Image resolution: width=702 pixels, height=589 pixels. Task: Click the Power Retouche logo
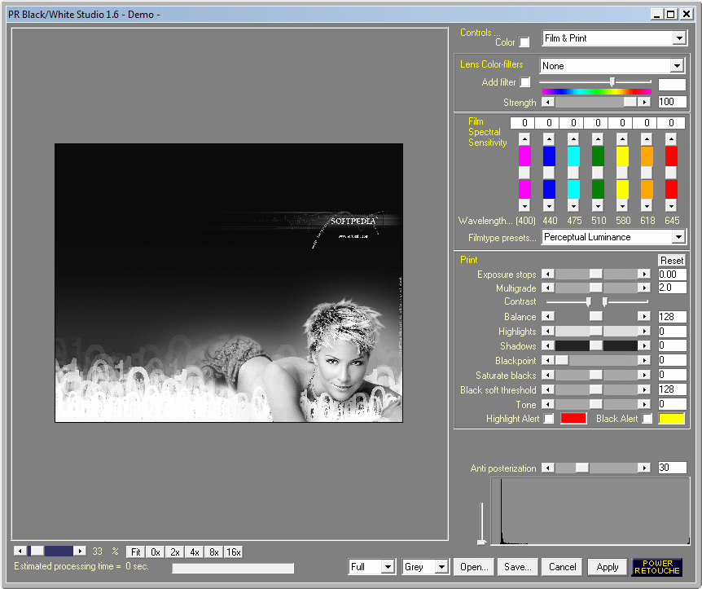(x=656, y=567)
